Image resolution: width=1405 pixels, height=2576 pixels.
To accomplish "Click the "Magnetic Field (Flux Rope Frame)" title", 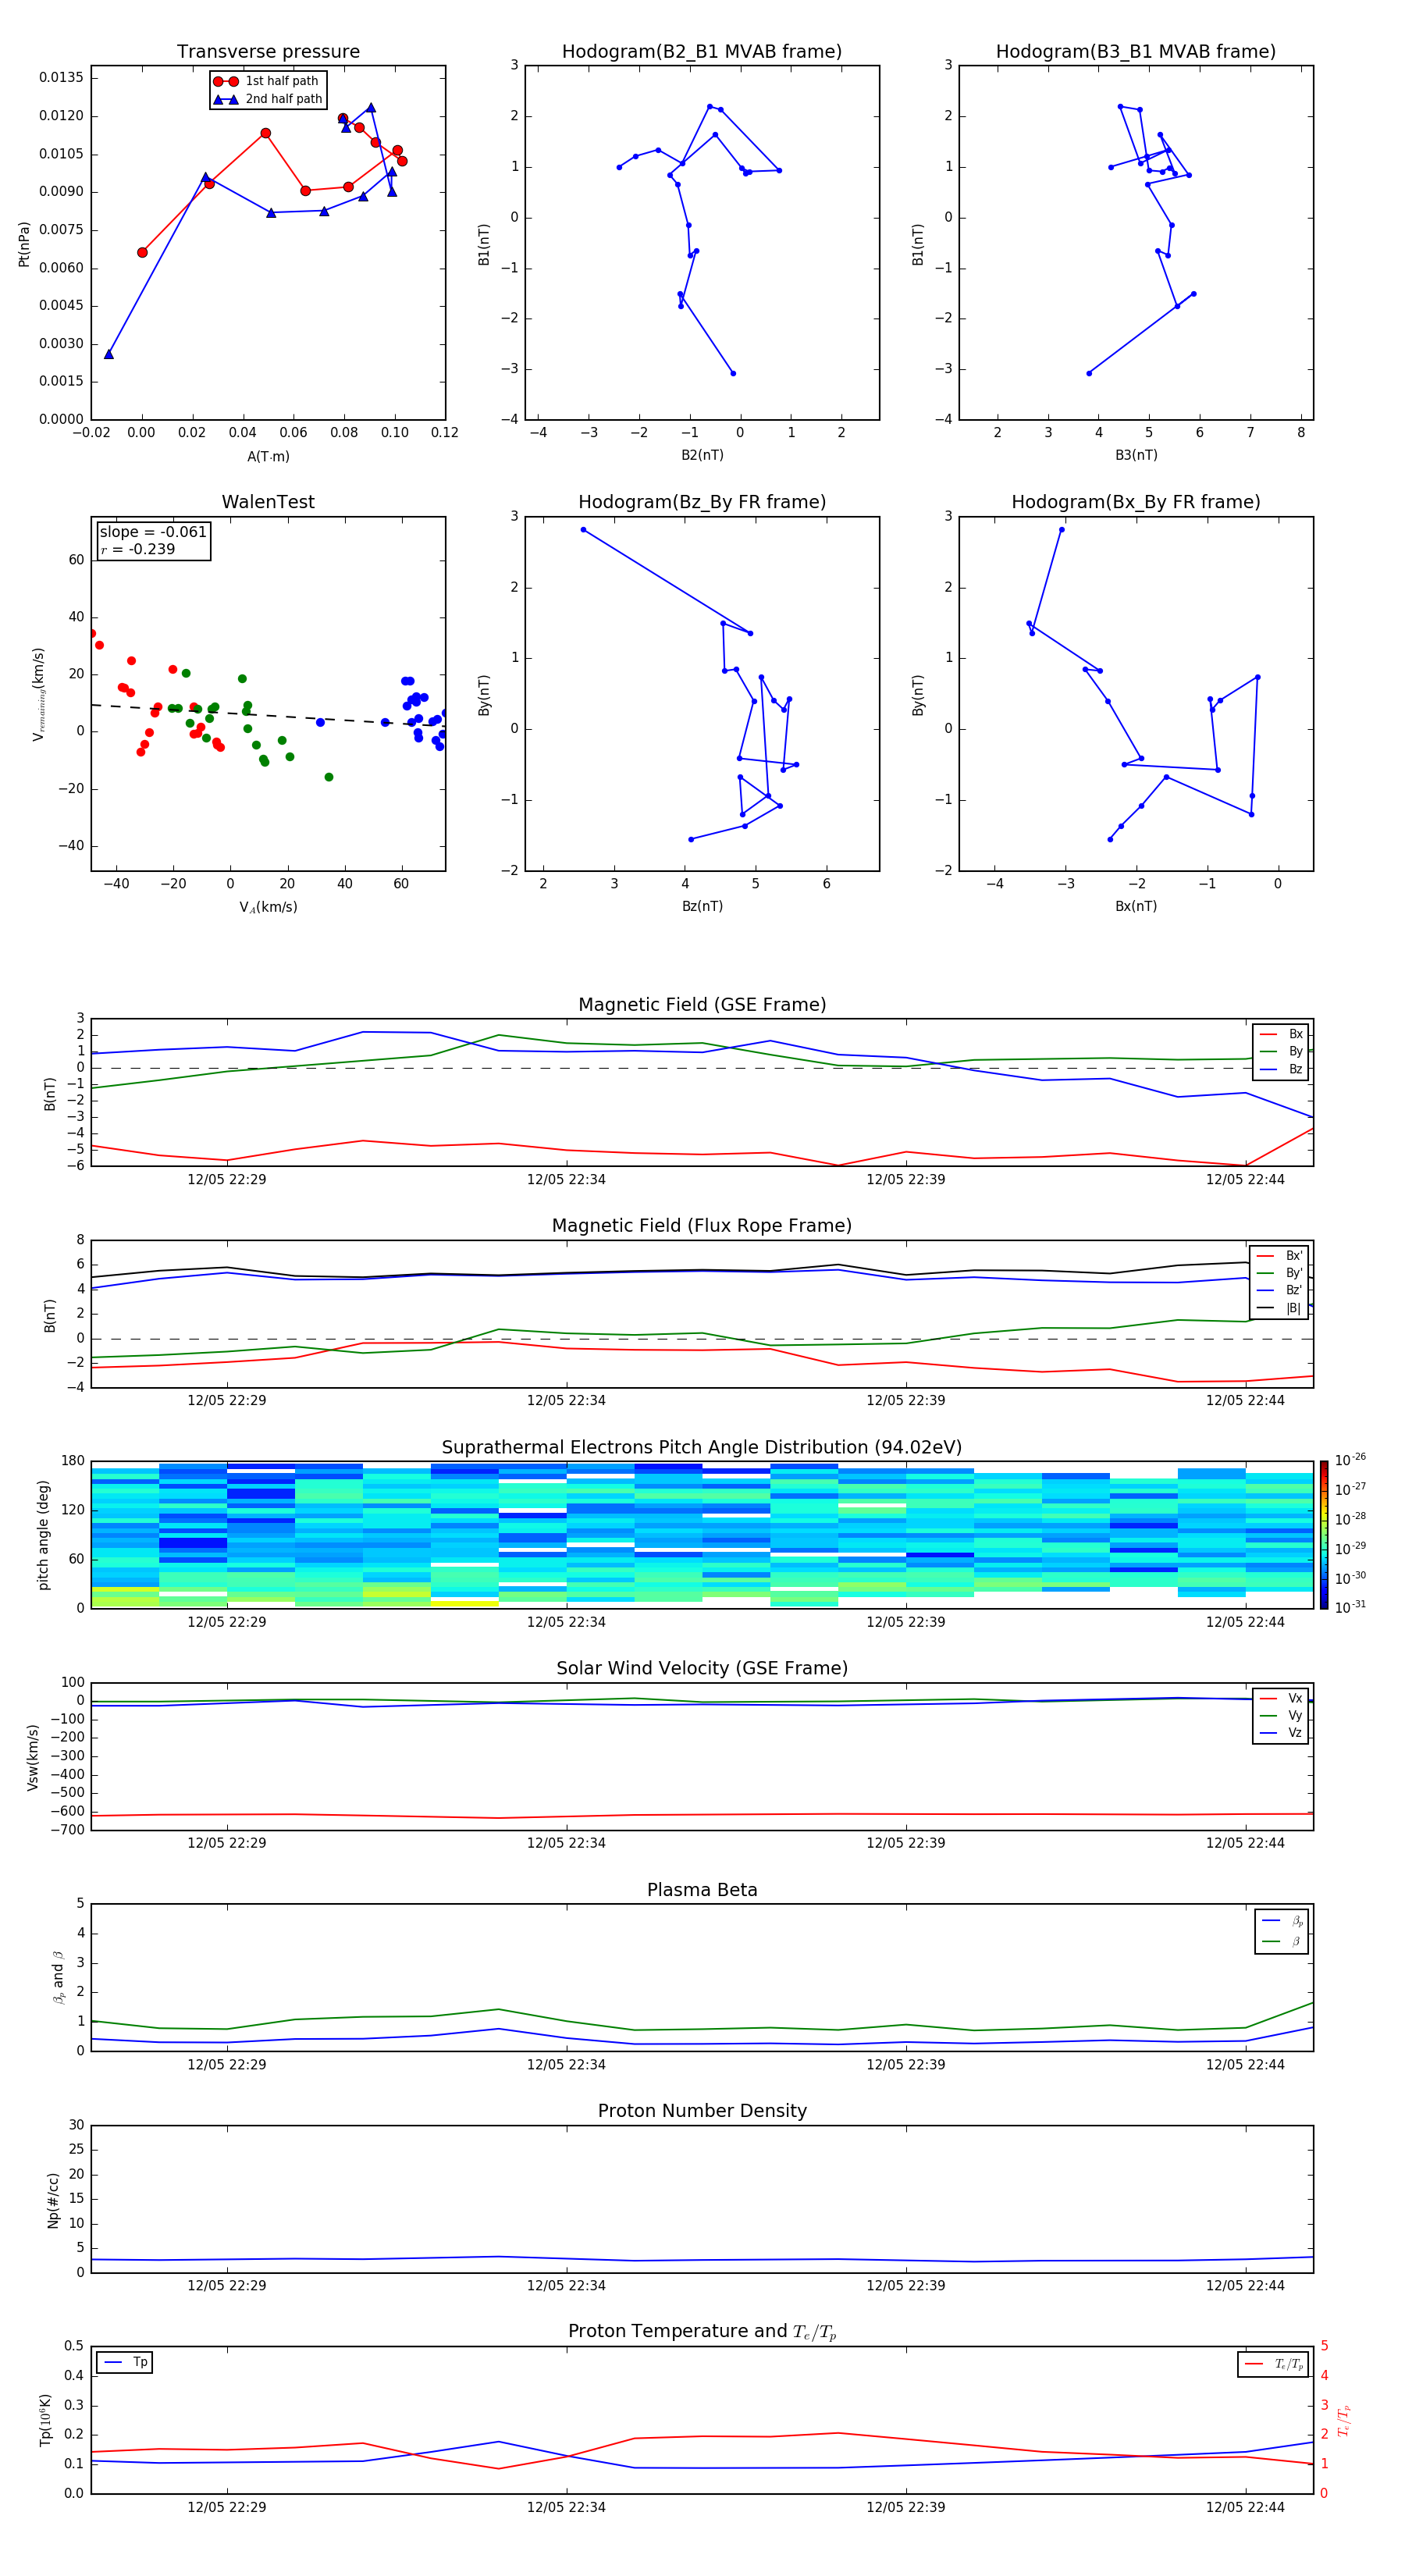I will point(702,1226).
